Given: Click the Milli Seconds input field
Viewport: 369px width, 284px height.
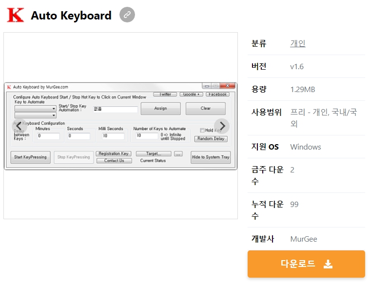Looking at the screenshot, I should (113, 136).
